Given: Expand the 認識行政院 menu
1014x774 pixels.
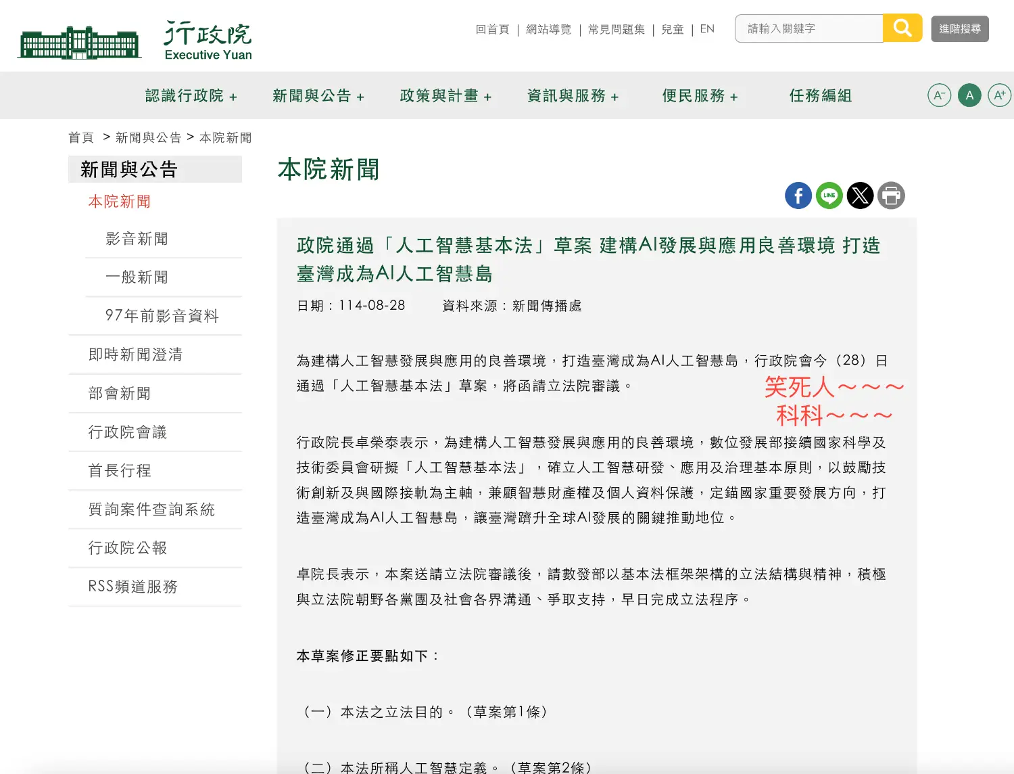Looking at the screenshot, I should [191, 96].
